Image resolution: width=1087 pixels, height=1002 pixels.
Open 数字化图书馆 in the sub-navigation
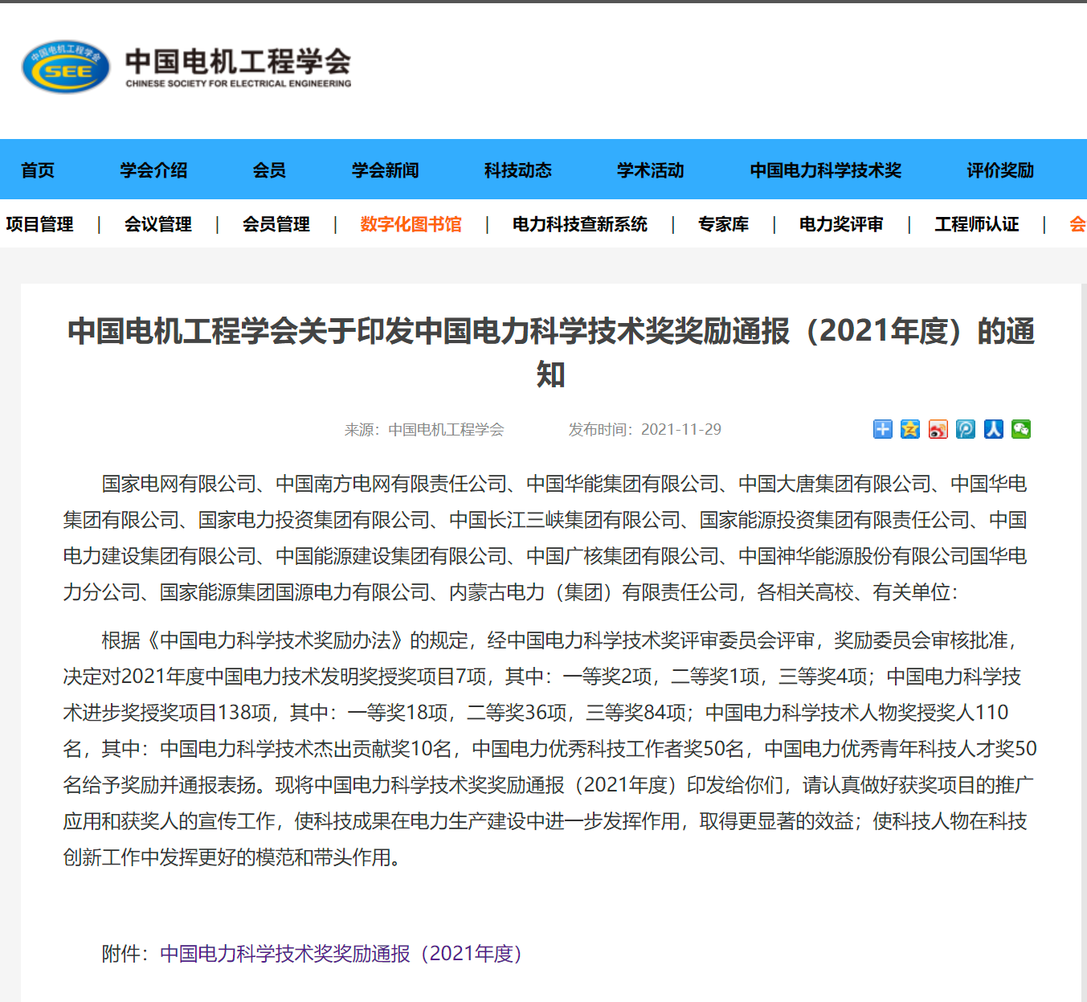coord(411,224)
